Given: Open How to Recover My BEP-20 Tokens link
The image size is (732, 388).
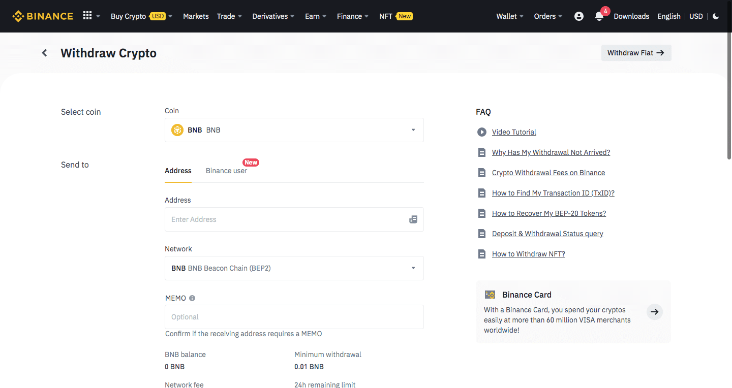Looking at the screenshot, I should pos(549,213).
